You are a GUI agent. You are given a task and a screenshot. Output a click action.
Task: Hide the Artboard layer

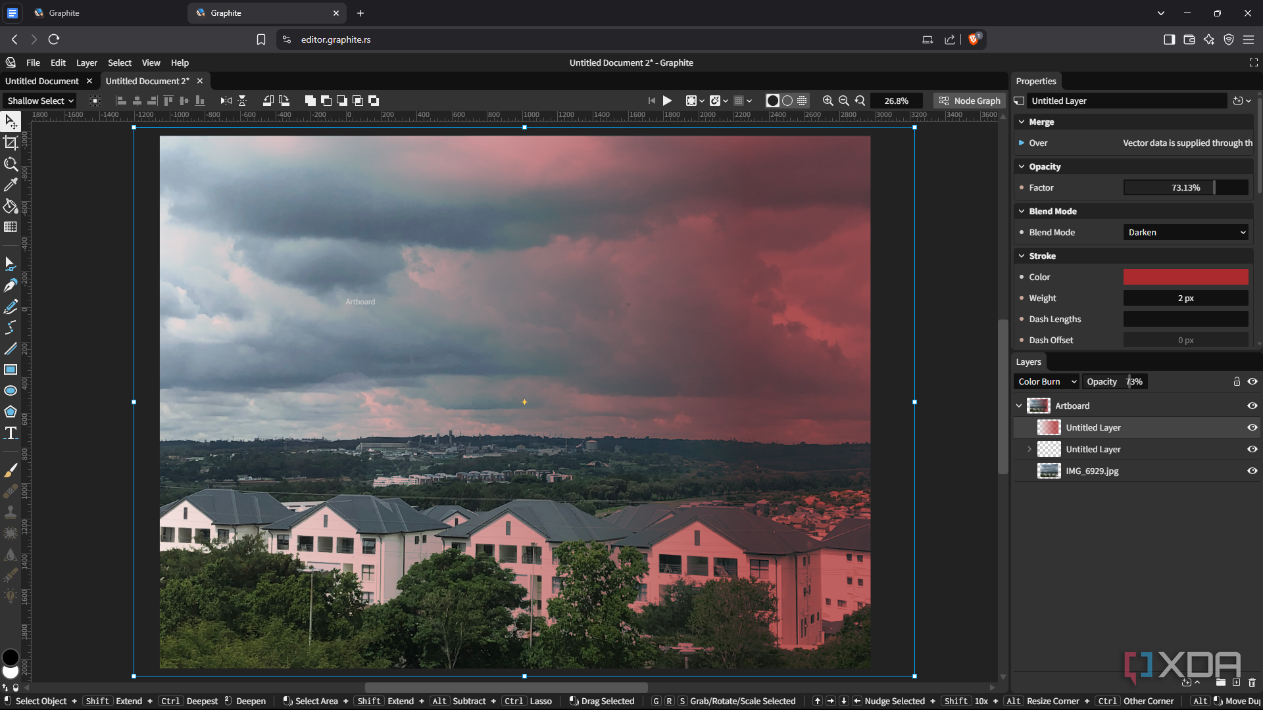[1252, 406]
